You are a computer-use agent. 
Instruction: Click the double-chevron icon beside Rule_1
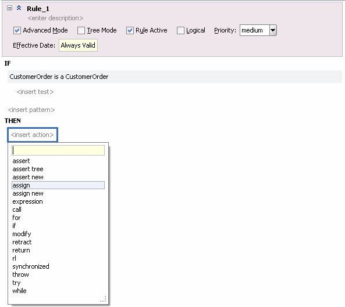pos(19,8)
